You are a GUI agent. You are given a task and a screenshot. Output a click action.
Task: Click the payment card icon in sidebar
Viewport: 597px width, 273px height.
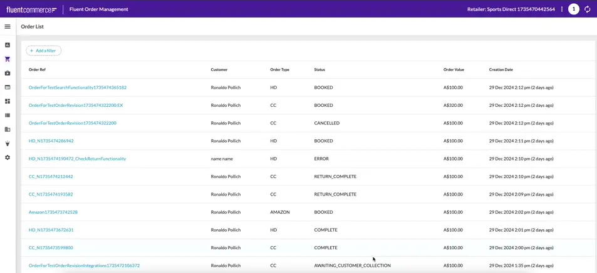tap(8, 87)
